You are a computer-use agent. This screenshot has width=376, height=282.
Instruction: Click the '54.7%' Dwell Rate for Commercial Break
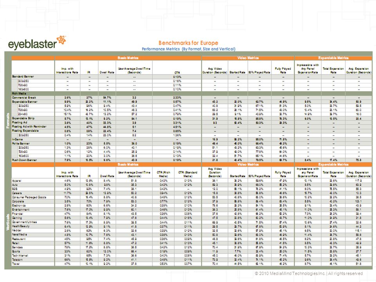pos(107,98)
